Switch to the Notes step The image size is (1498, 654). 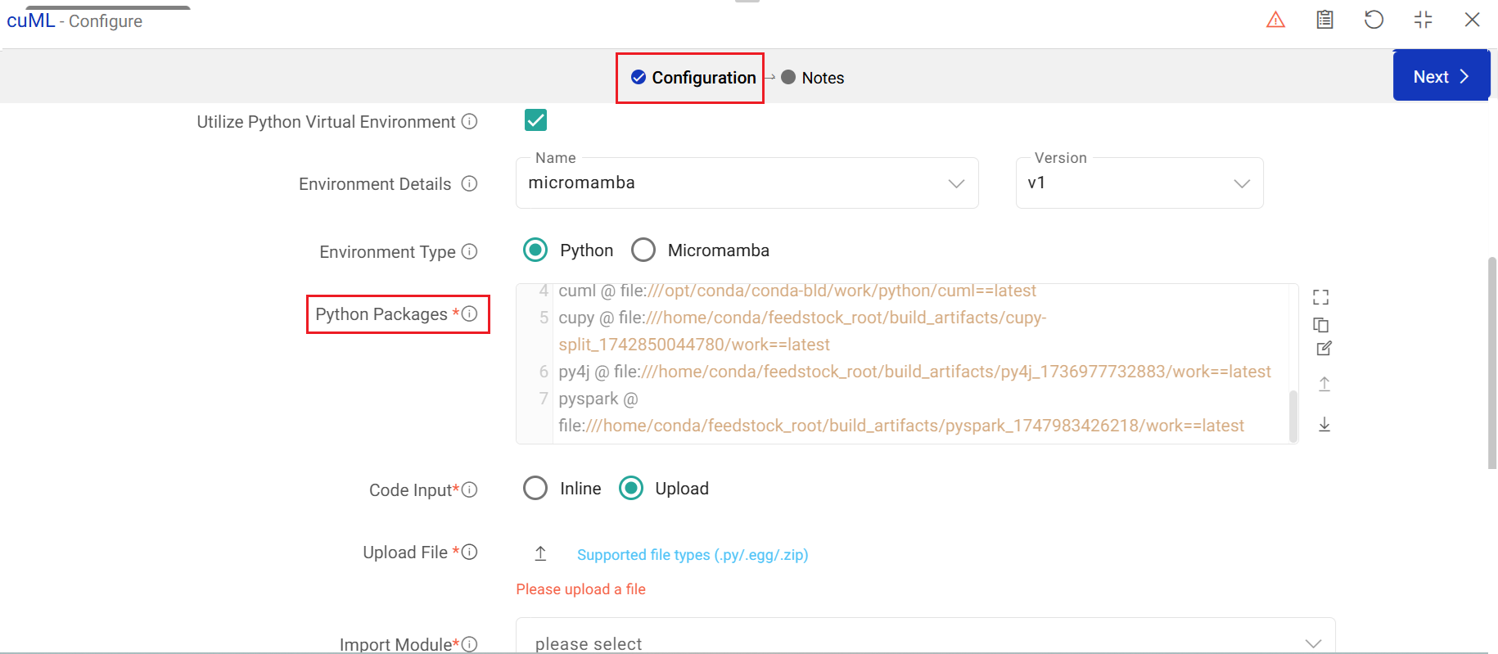click(813, 78)
